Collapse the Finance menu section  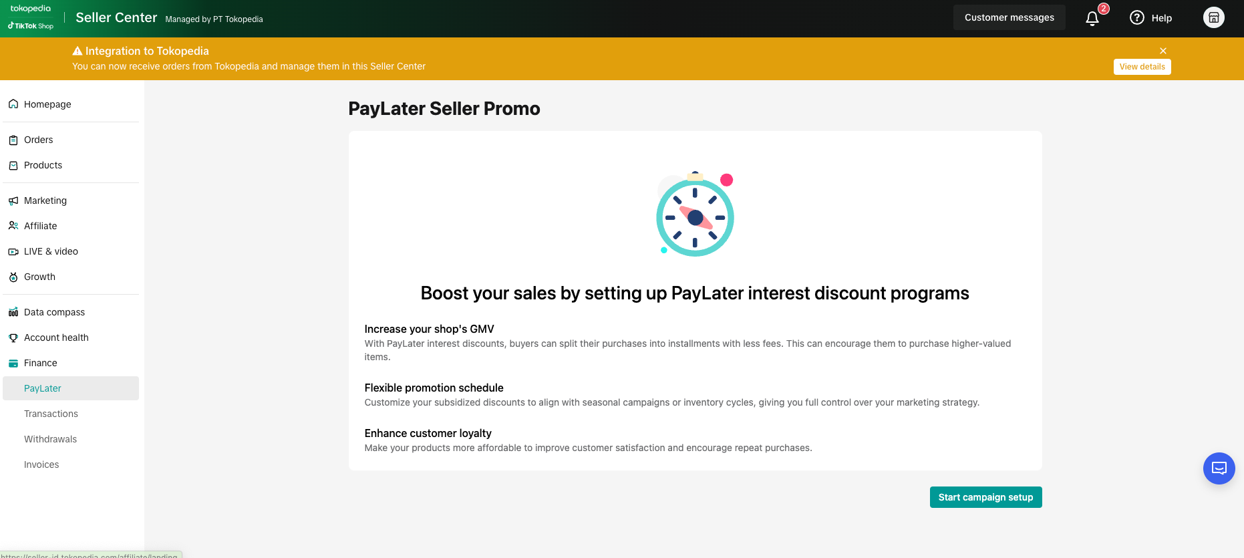pos(40,363)
